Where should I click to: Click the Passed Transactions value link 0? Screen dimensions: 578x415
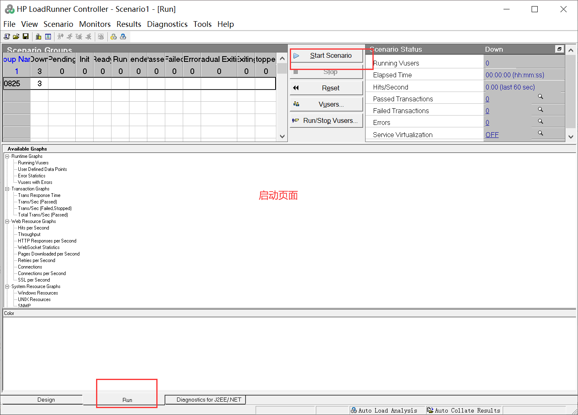point(487,99)
